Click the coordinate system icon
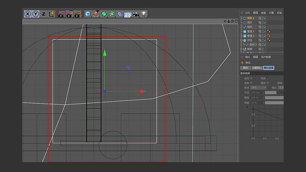This screenshot has width=306, height=172. click(52, 14)
